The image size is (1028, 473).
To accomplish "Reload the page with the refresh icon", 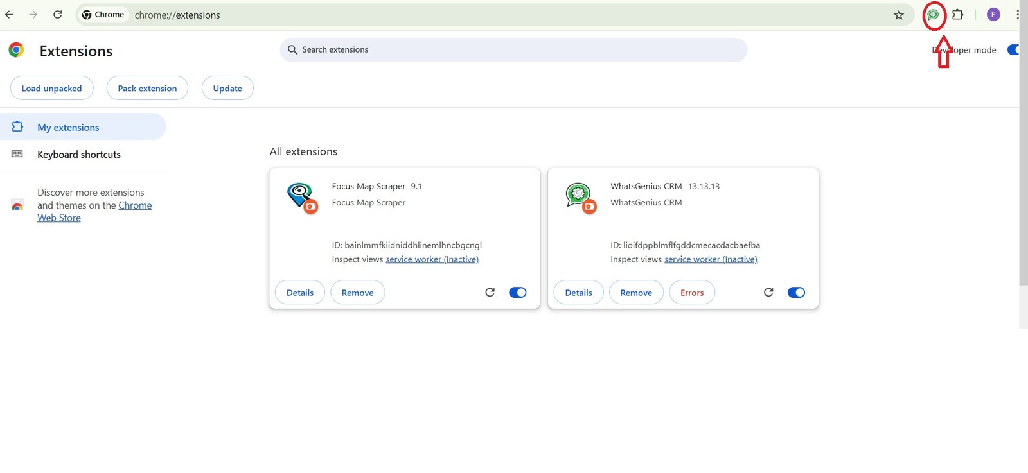I will 58,15.
